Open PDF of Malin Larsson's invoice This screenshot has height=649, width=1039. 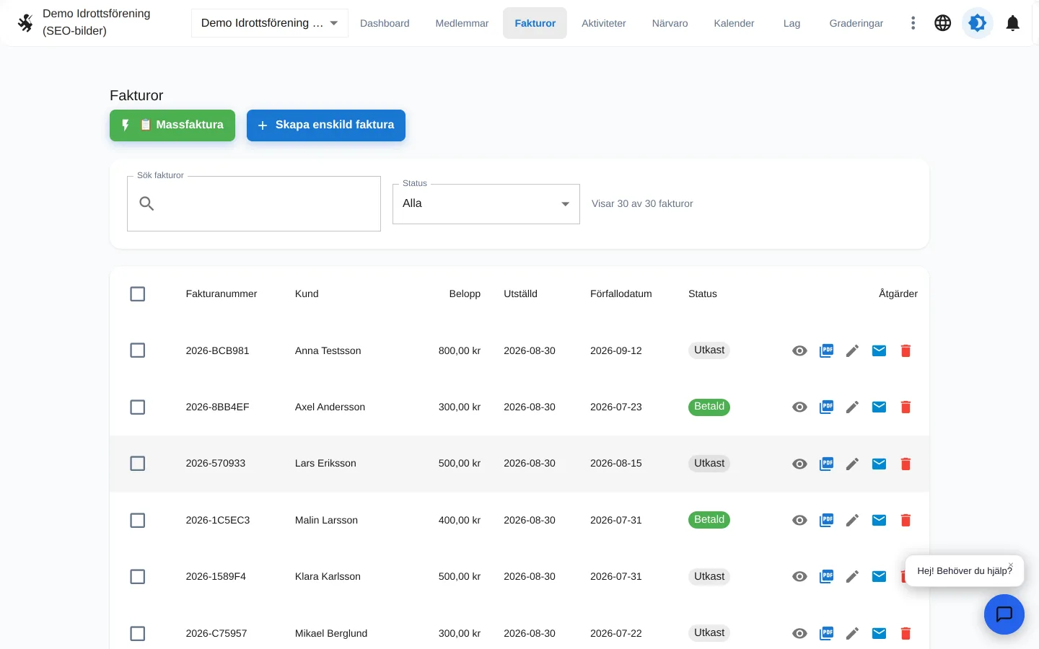tap(826, 521)
